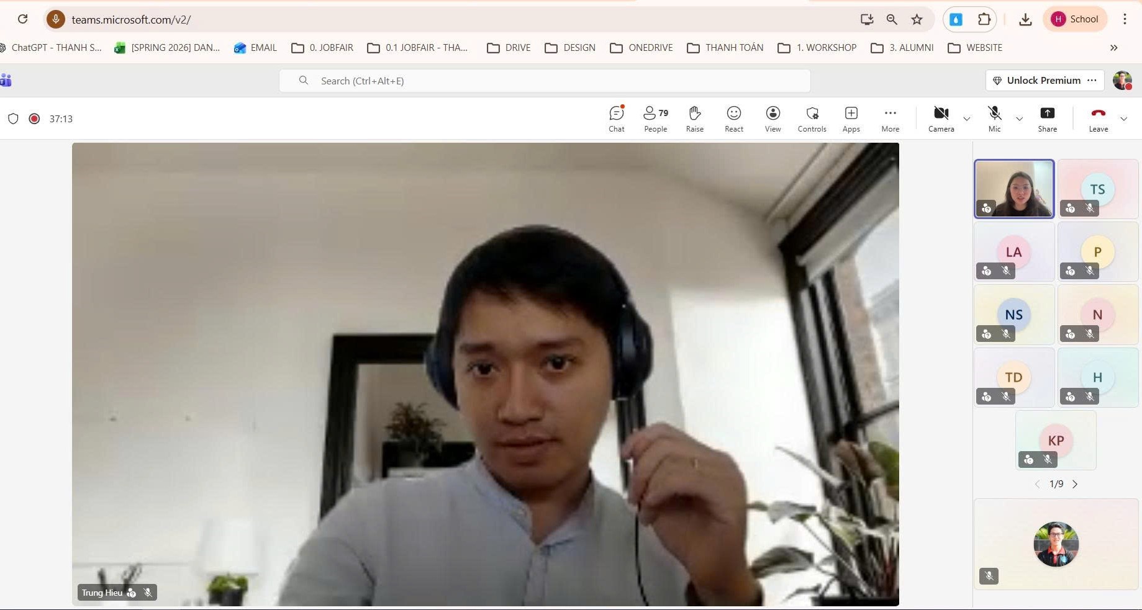The image size is (1142, 610).
Task: Open the More actions menu
Action: pos(890,119)
